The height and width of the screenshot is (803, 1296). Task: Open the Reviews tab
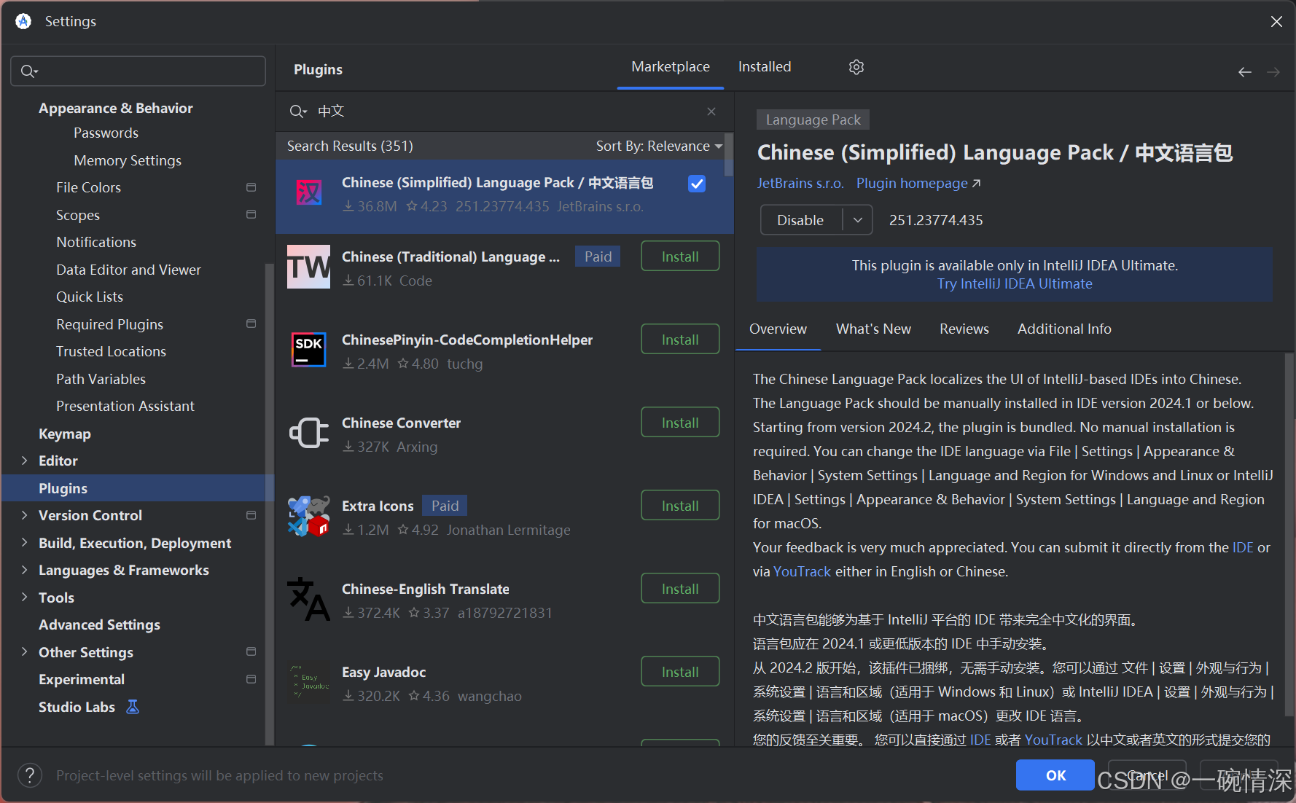[x=964, y=329]
